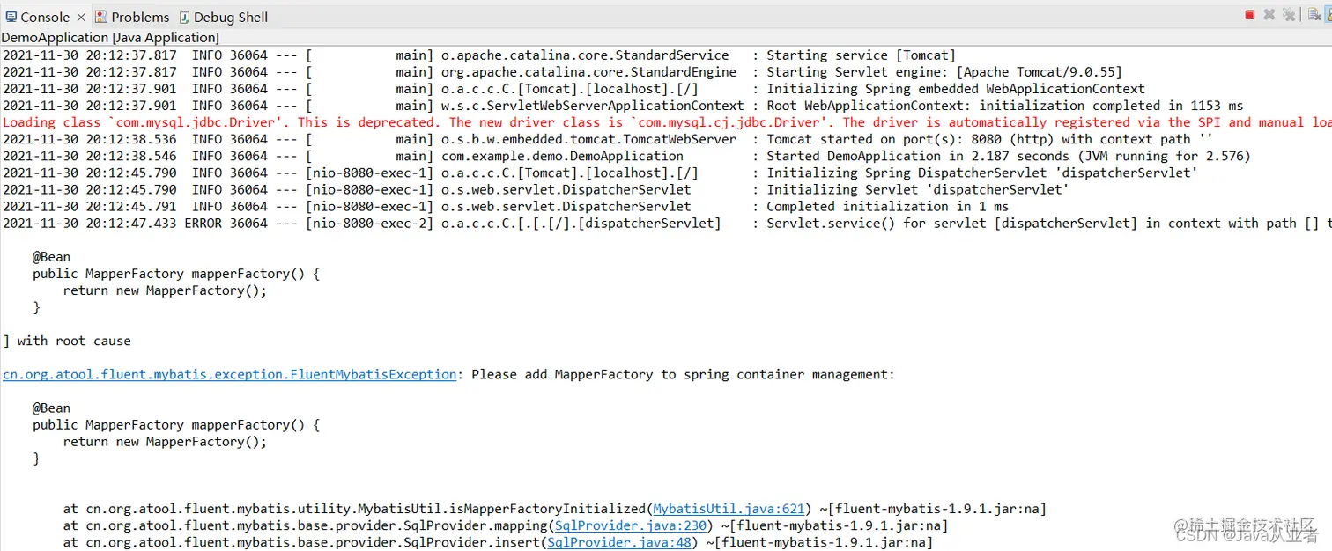The width and height of the screenshot is (1332, 551).
Task: Open MybatisUtil.java:621 stack trace link
Action: click(x=729, y=509)
